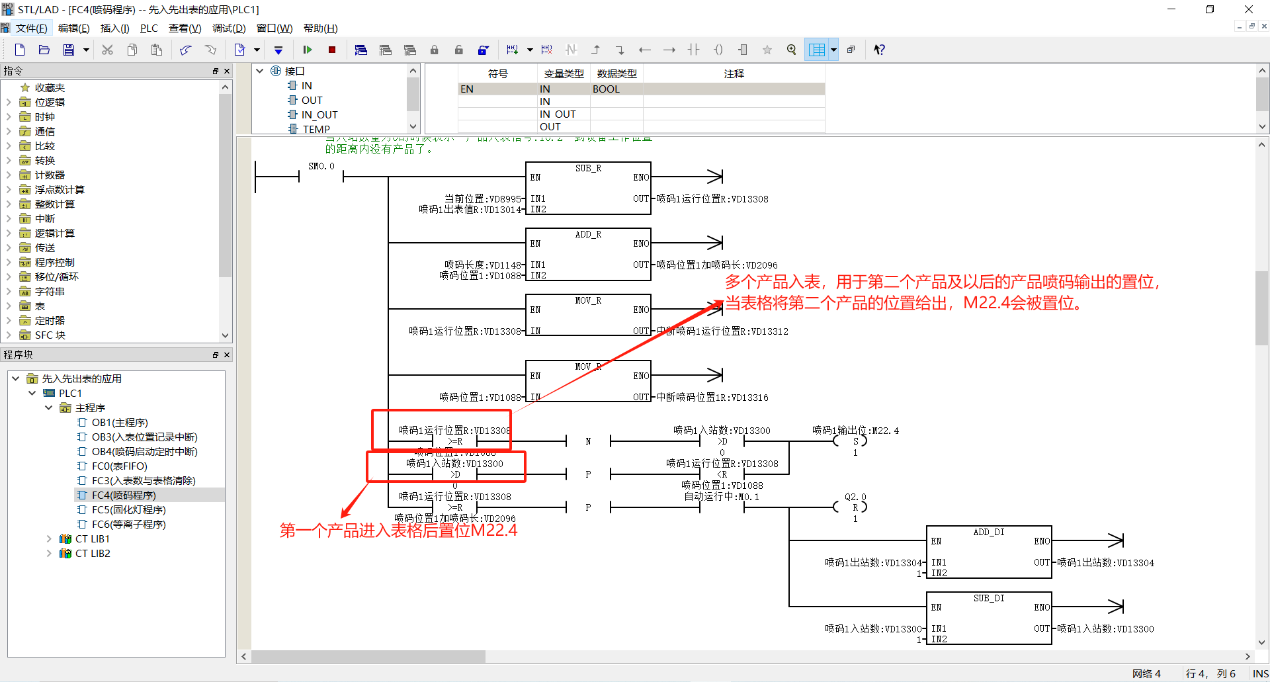Cut the selected element
This screenshot has height=682, width=1270.
pos(107,50)
